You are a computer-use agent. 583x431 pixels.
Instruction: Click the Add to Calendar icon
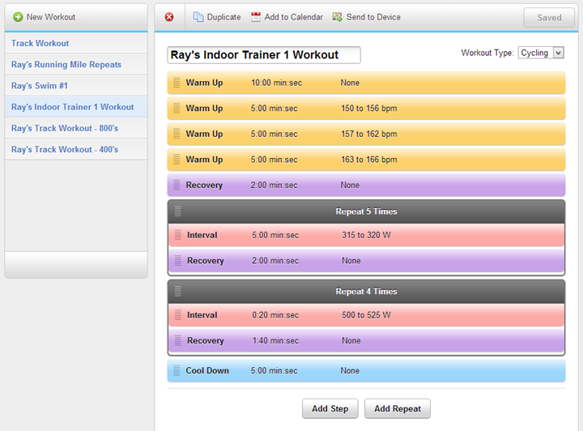tap(256, 17)
